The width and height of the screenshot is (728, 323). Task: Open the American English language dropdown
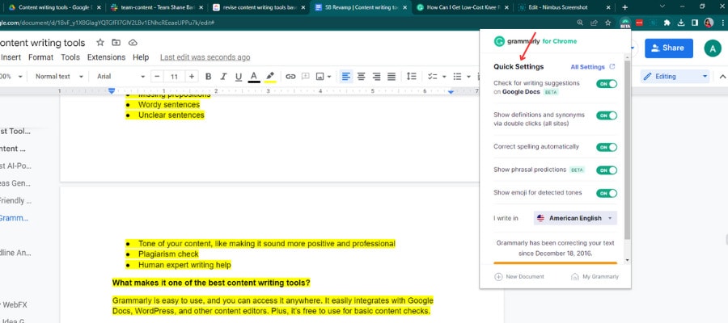click(x=575, y=218)
